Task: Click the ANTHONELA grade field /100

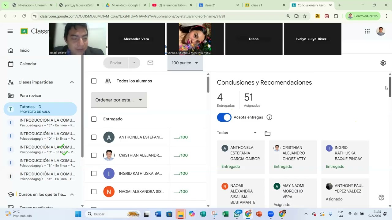Action: (181, 137)
